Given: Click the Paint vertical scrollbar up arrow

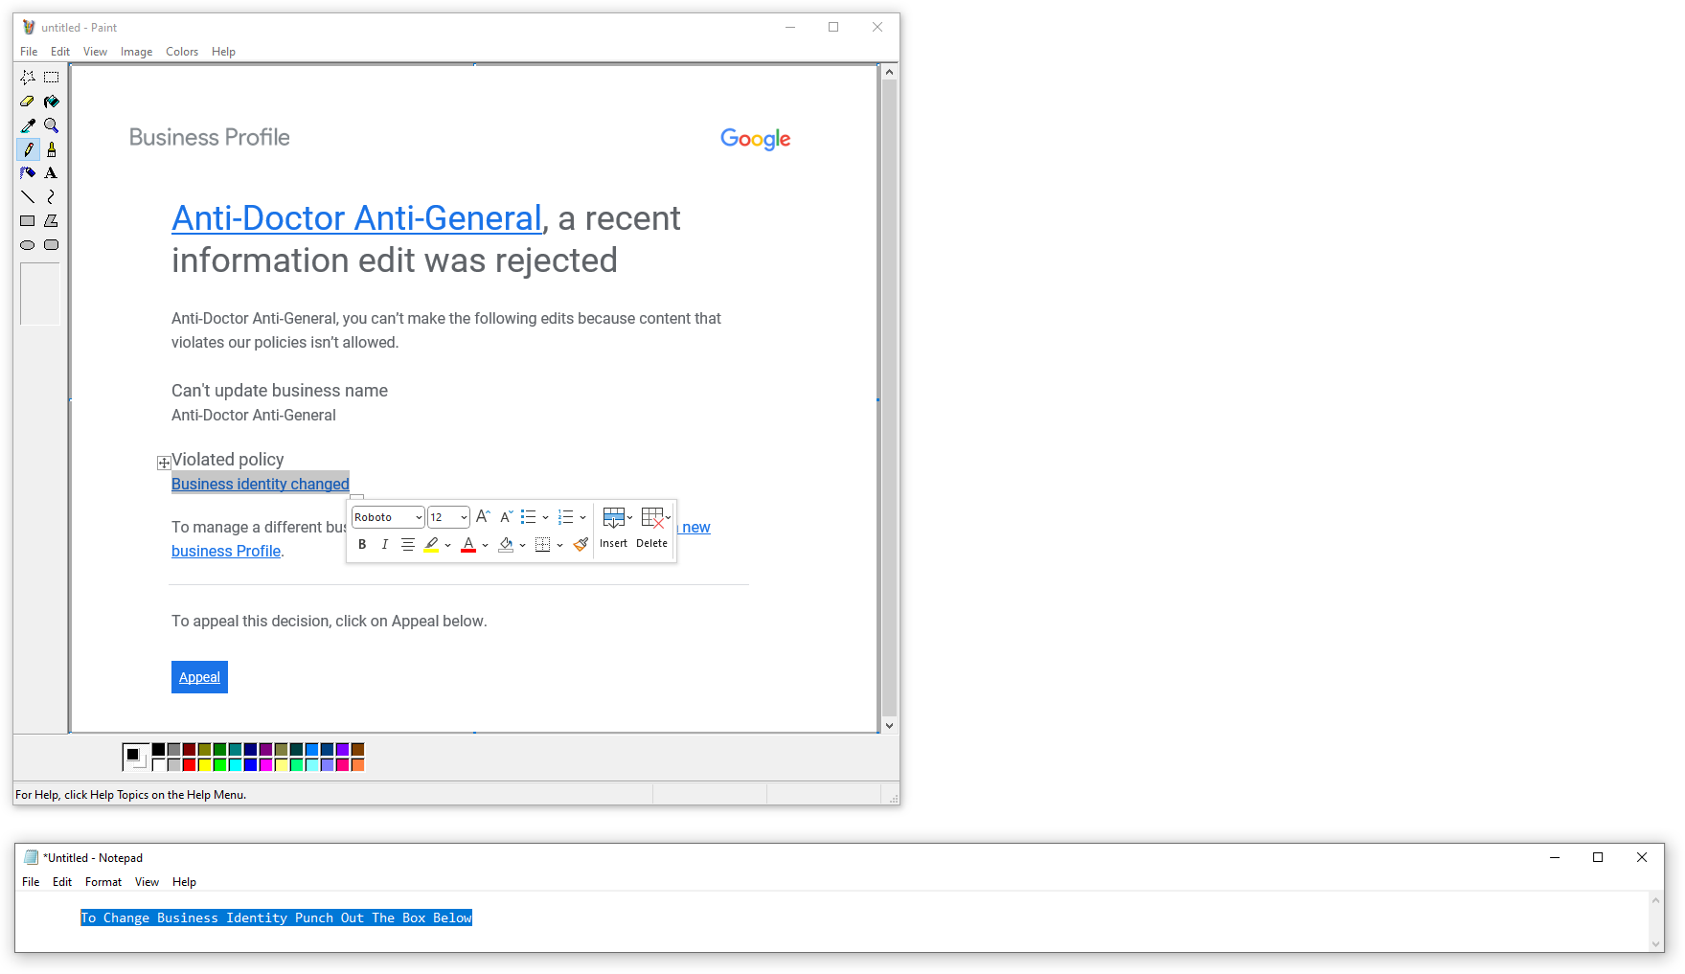Looking at the screenshot, I should point(890,72).
